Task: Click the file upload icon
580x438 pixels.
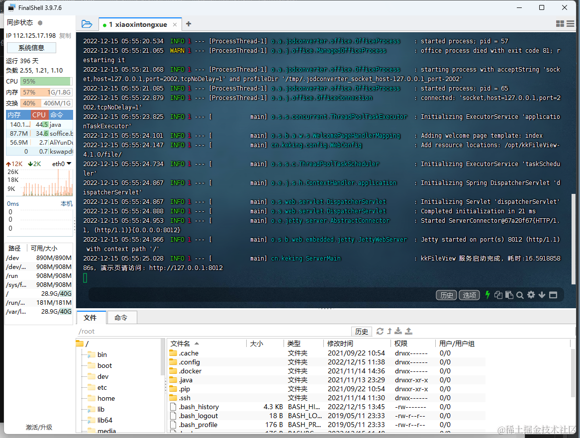Action: pos(409,331)
